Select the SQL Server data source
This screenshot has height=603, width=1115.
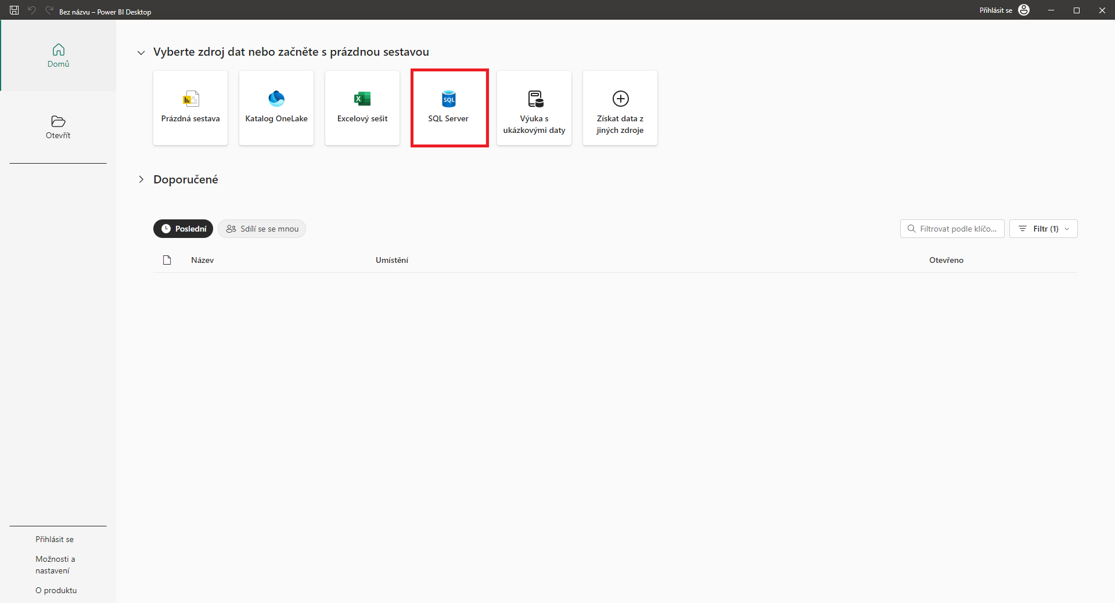point(448,108)
